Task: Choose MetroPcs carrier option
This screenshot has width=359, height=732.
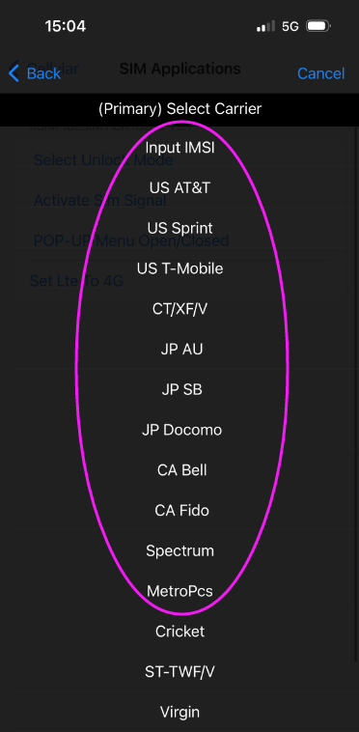Action: (179, 591)
